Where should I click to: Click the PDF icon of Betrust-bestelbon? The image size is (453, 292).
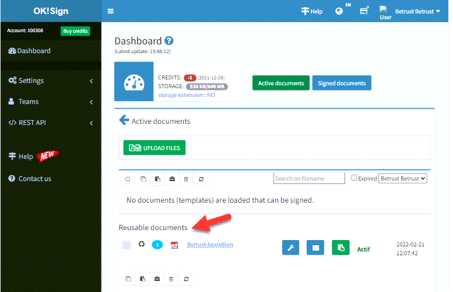pos(174,245)
